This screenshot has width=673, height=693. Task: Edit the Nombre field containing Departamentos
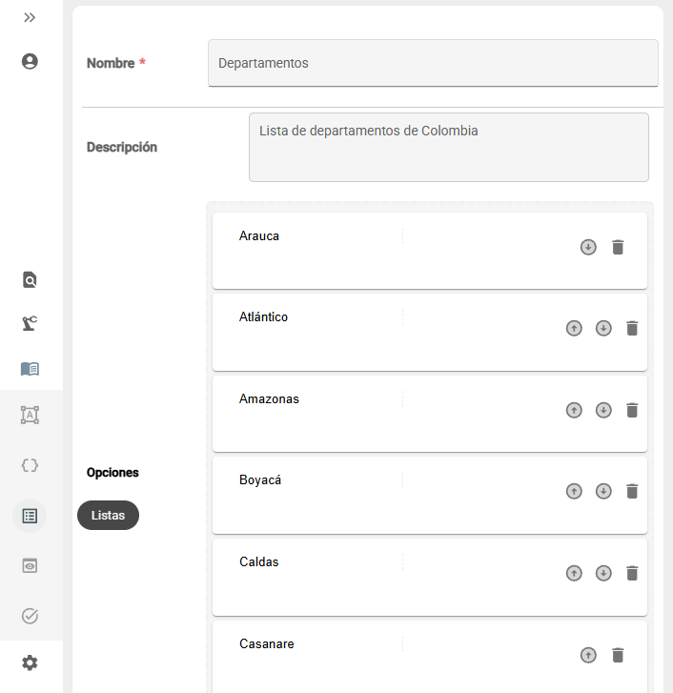(x=433, y=63)
